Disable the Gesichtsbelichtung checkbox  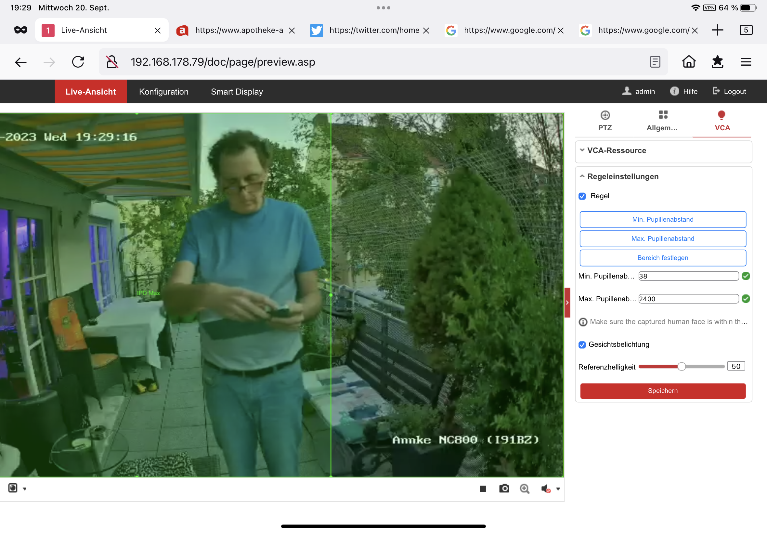[582, 344]
